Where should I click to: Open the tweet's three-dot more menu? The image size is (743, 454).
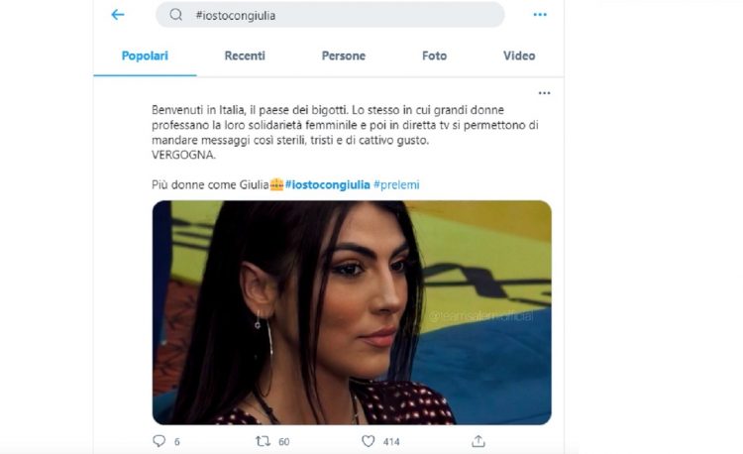click(545, 93)
